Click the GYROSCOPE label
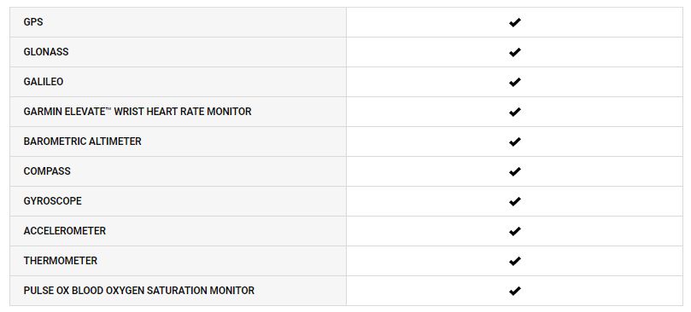Image resolution: width=691 pixels, height=312 pixels. 52,201
